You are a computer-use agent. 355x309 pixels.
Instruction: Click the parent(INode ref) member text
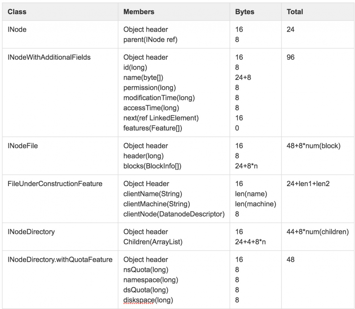[x=150, y=40]
